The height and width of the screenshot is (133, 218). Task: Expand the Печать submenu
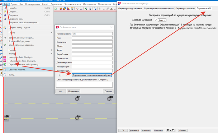point(52,33)
